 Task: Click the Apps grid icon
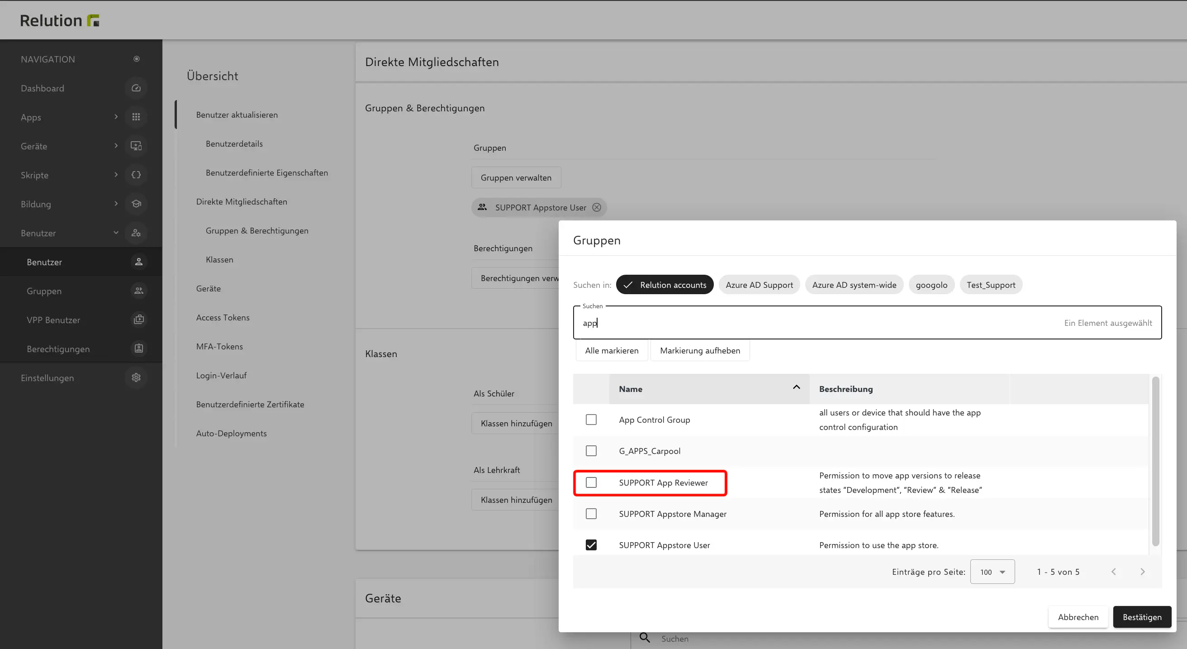tap(136, 117)
